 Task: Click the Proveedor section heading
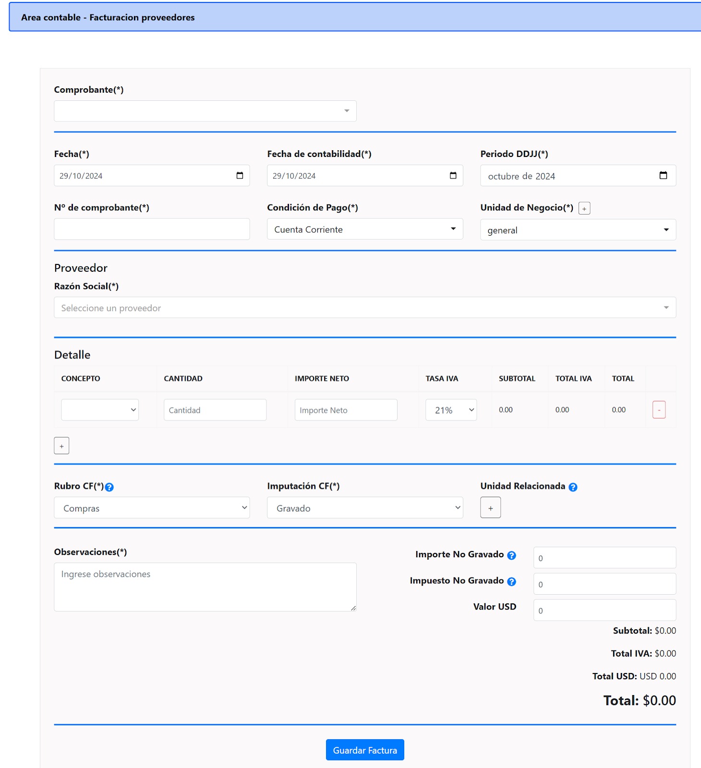[81, 268]
